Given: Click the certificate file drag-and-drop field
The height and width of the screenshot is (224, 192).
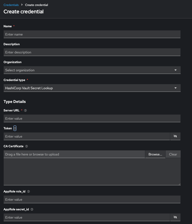Looking at the screenshot, I should [x=74, y=154].
